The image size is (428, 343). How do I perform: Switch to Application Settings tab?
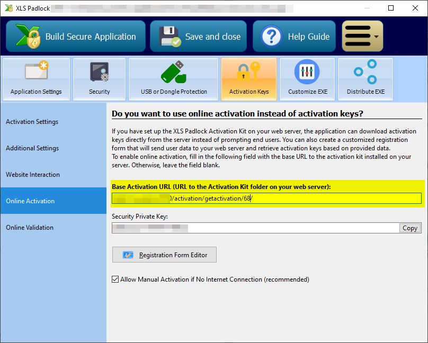tap(37, 79)
